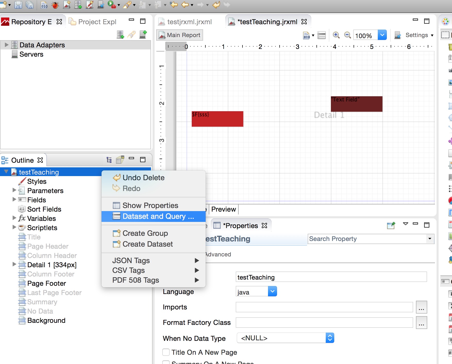This screenshot has width=452, height=364.
Task: Click the show report bands icon
Action: click(322, 35)
